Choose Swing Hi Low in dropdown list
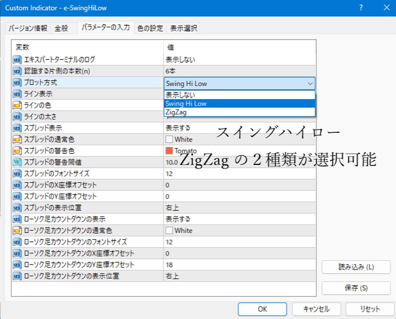The height and width of the screenshot is (319, 396). 239,104
